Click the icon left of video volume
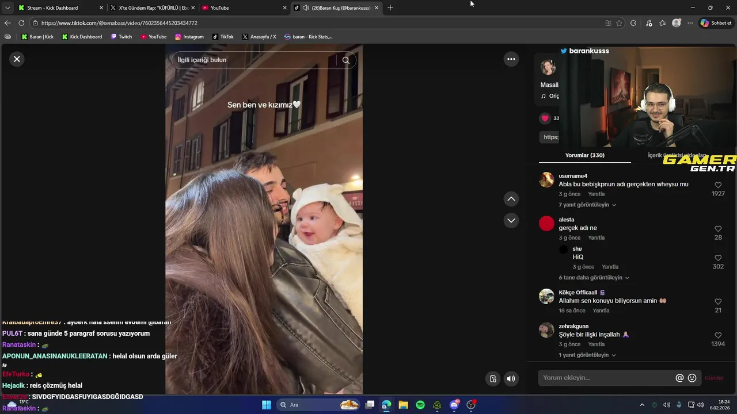Screen dimensions: 737x414 (x=493, y=378)
